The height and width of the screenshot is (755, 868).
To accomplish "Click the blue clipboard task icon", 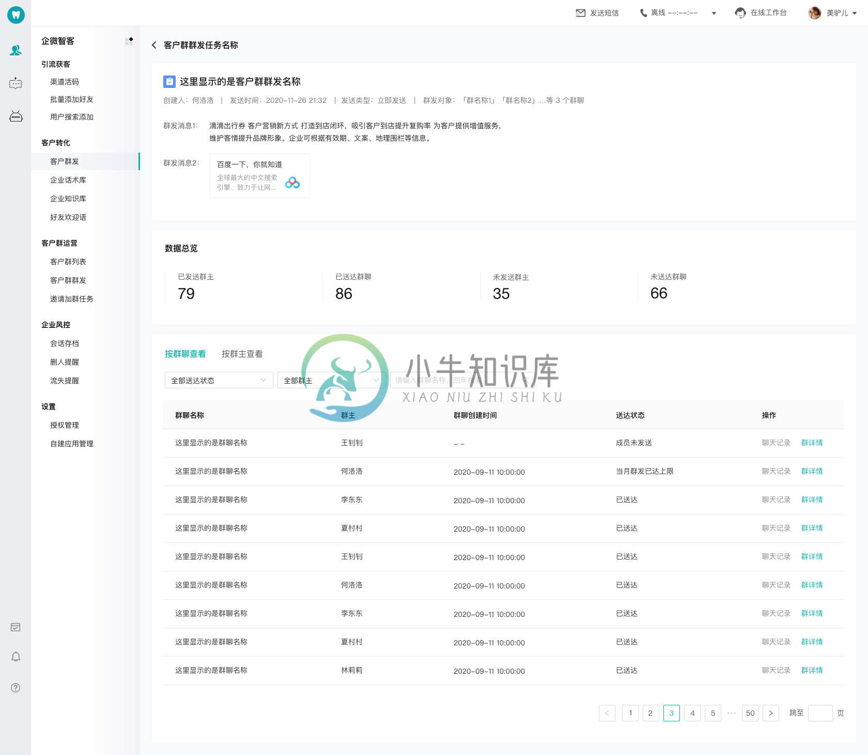I will (169, 82).
